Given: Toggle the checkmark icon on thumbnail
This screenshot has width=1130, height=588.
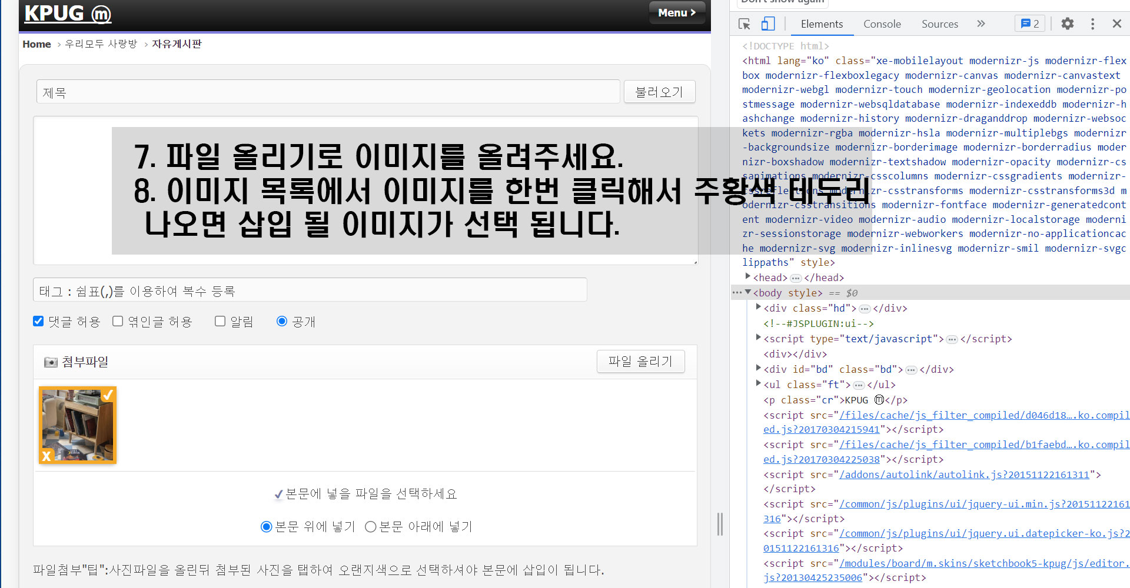Looking at the screenshot, I should click(x=108, y=395).
